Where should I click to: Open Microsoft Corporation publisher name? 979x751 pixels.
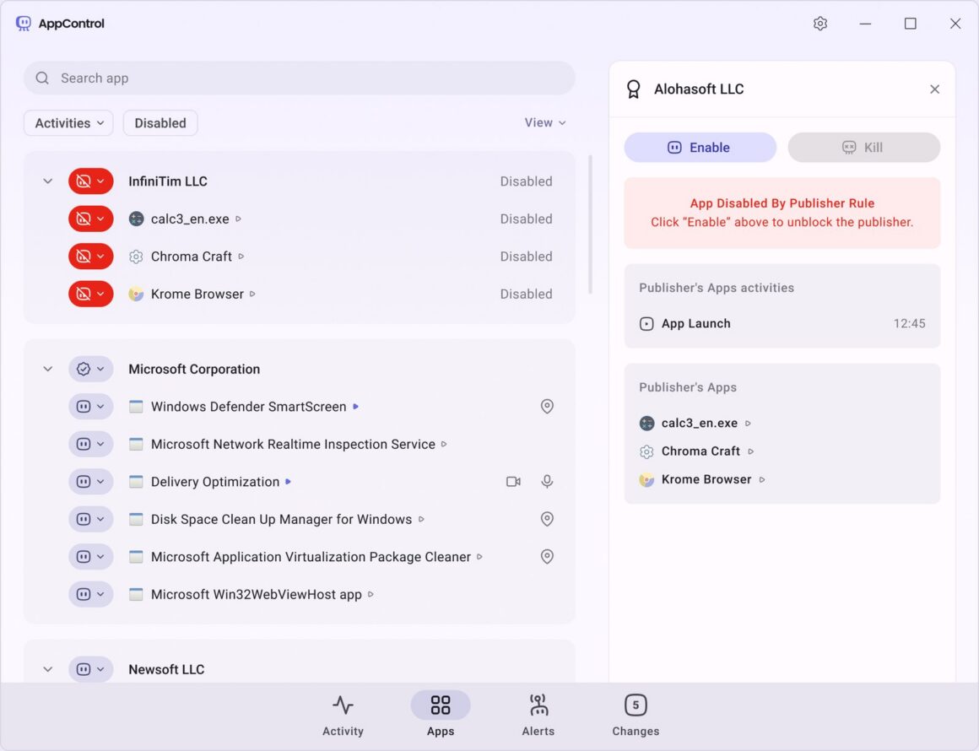pyautogui.click(x=194, y=369)
